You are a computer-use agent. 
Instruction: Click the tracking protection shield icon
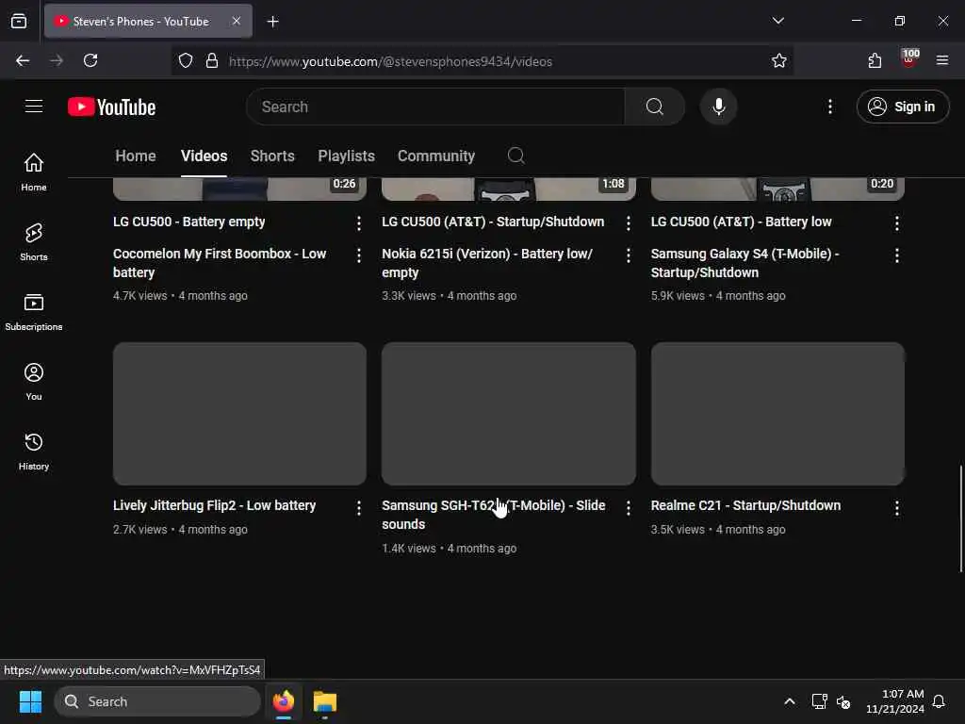pyautogui.click(x=186, y=61)
